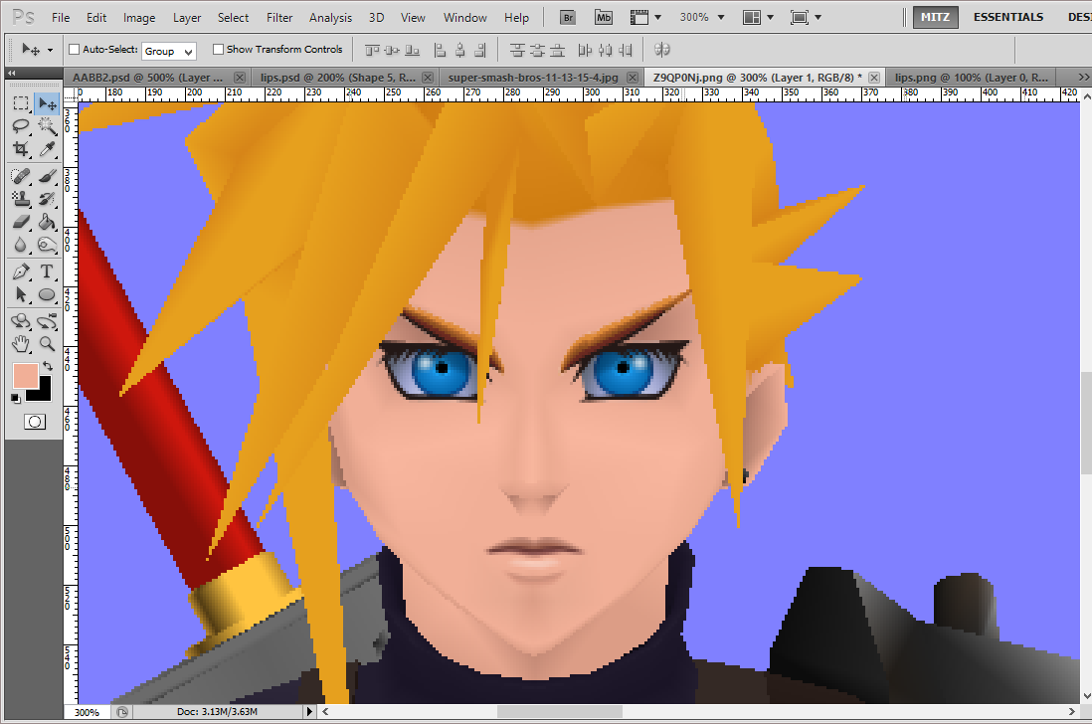The height and width of the screenshot is (724, 1092).
Task: Select the Magic Wand tool
Action: (48, 126)
